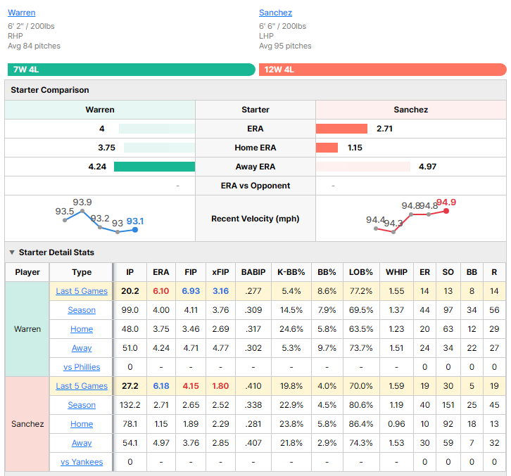Click the ERA column header
The image size is (511, 476).
pyautogui.click(x=161, y=272)
